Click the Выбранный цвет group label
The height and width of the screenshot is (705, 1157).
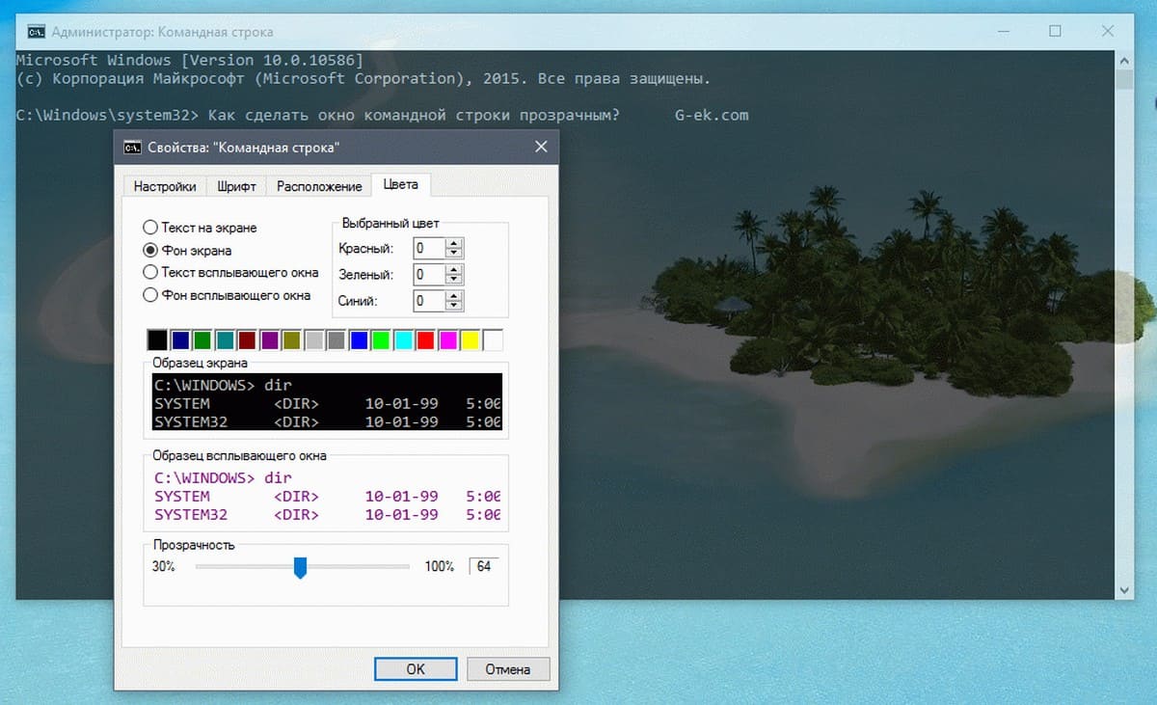pos(390,223)
